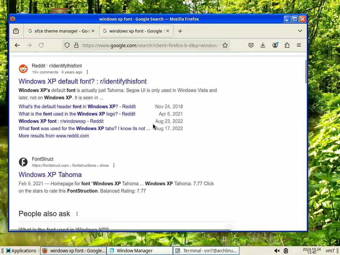
Task: Close the xfce theme manager tab
Action: (93, 31)
